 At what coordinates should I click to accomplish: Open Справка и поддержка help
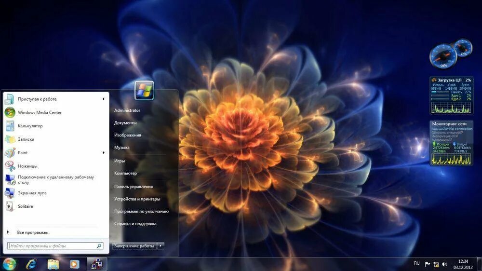click(135, 224)
